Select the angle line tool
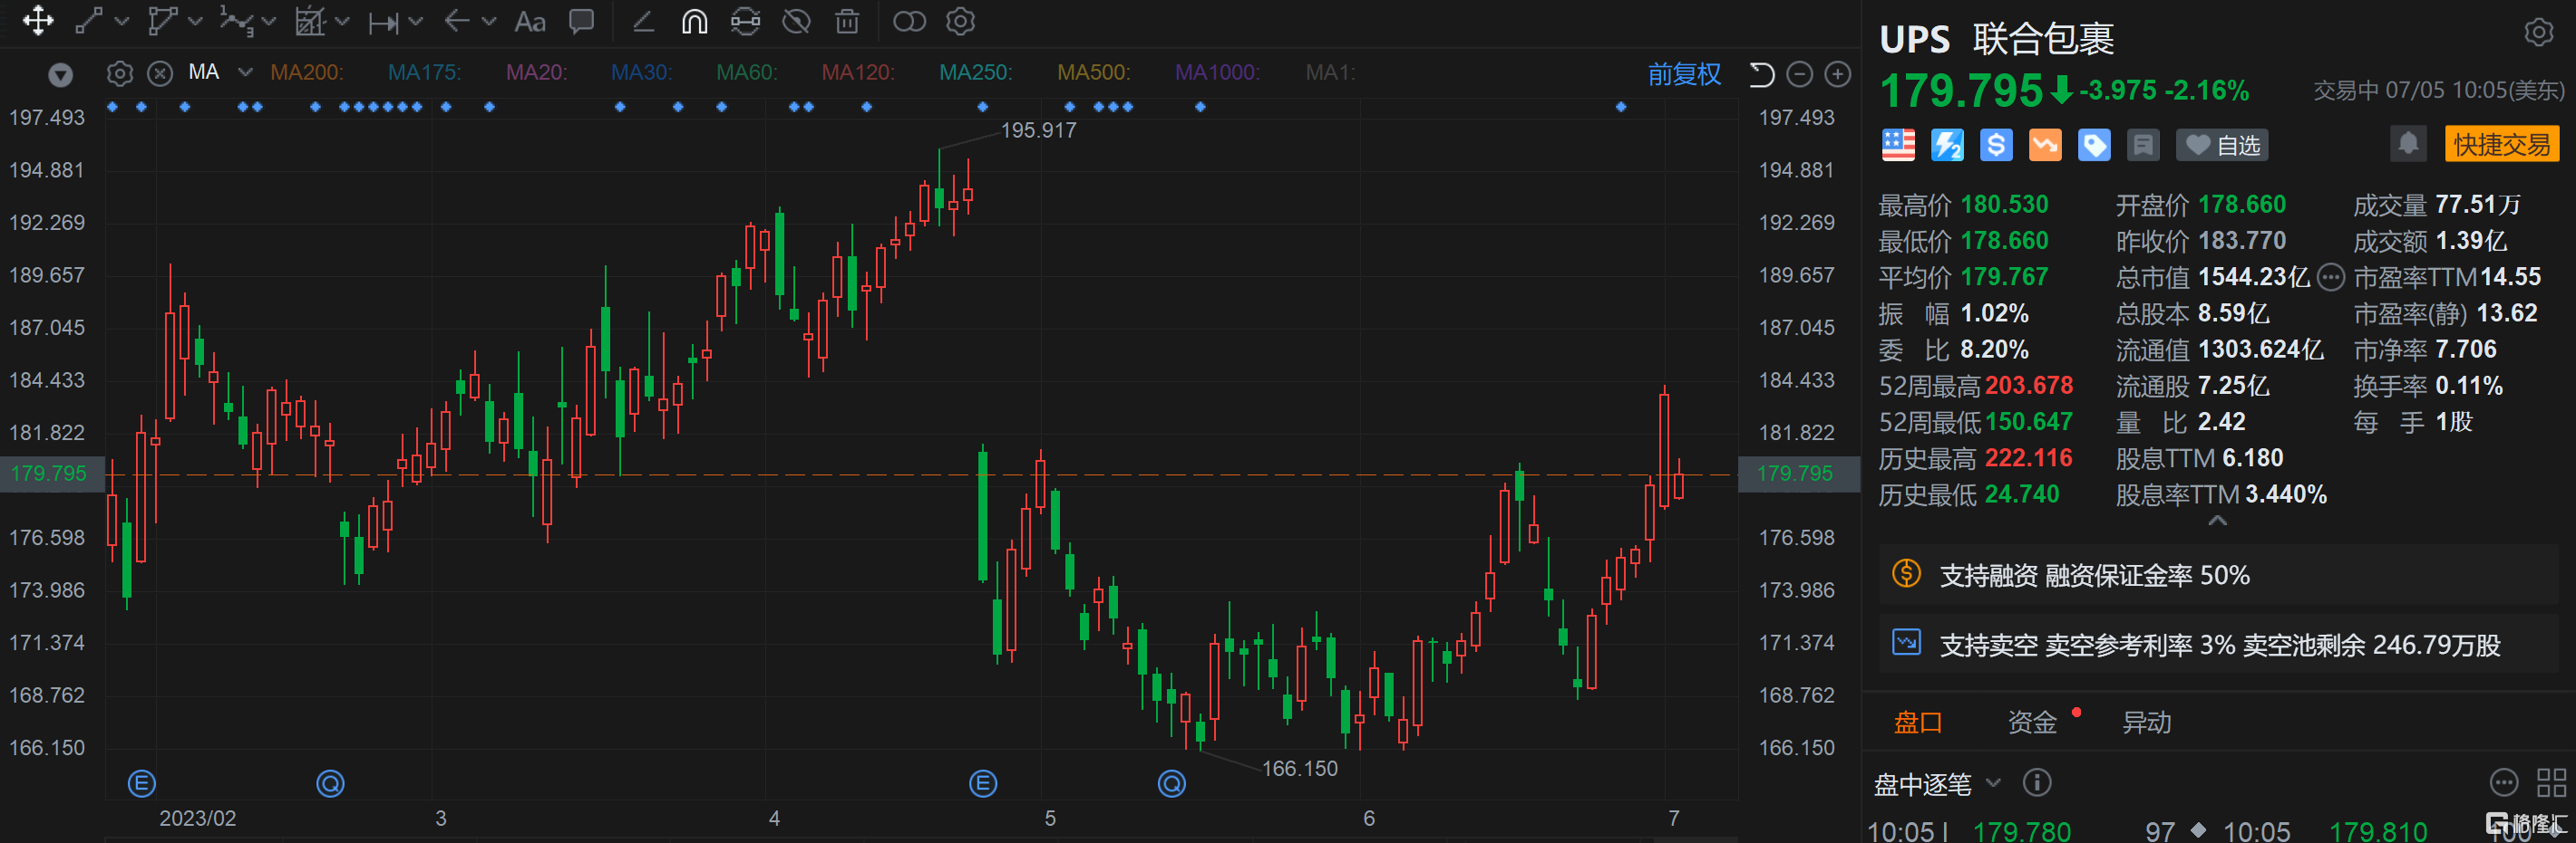2576x843 pixels. [643, 21]
